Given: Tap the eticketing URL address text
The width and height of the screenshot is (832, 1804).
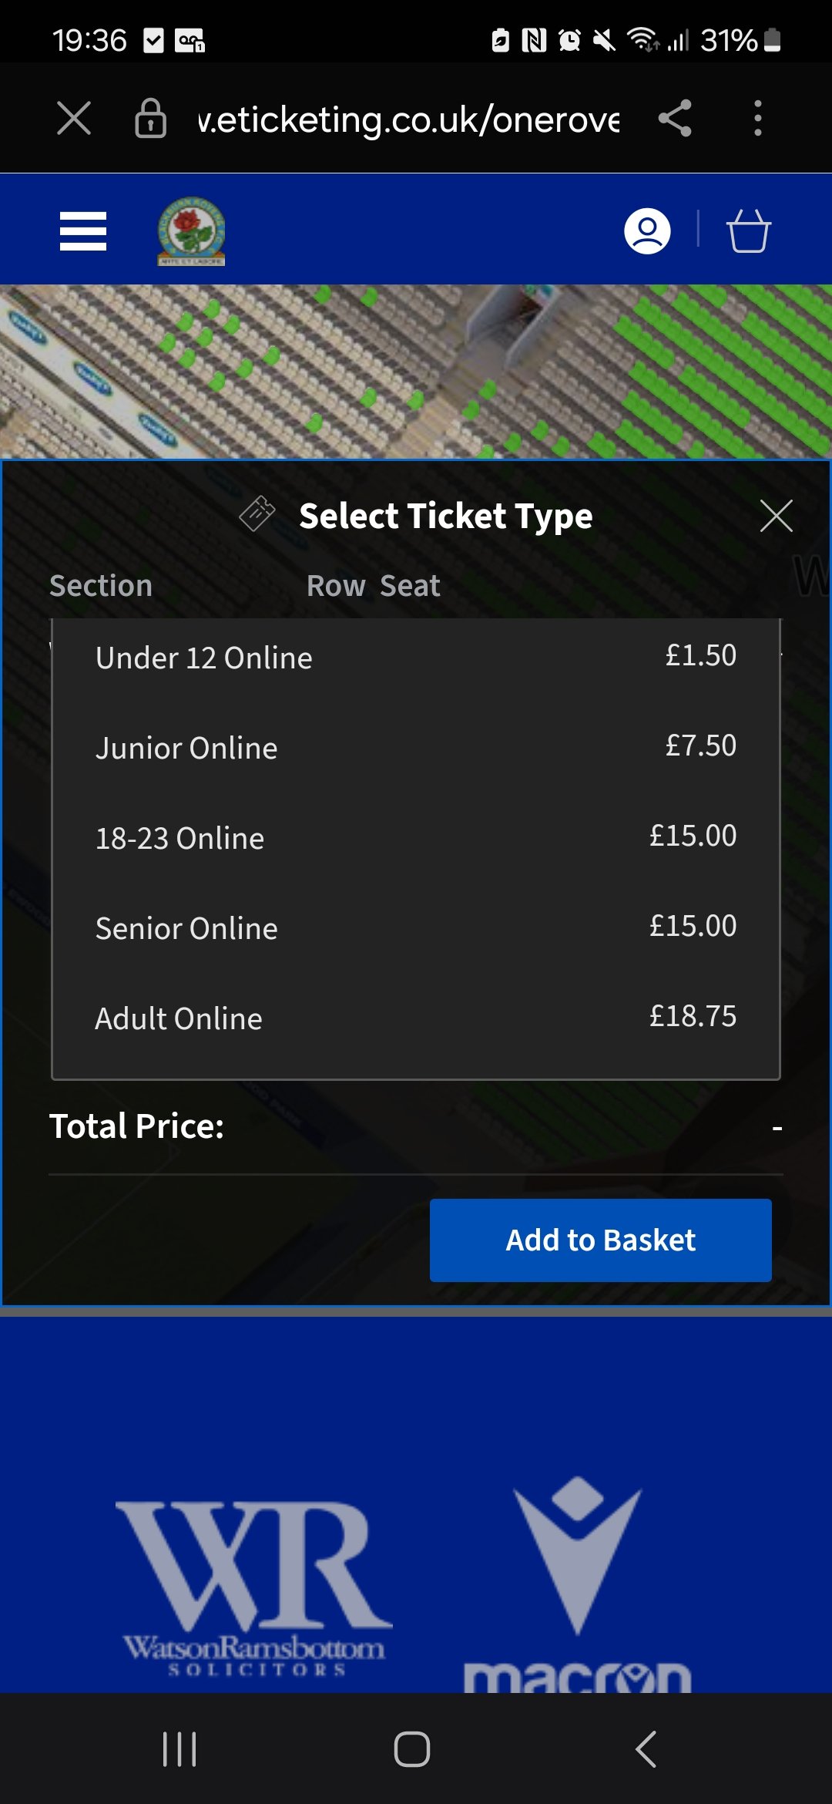Looking at the screenshot, I should 408,119.
